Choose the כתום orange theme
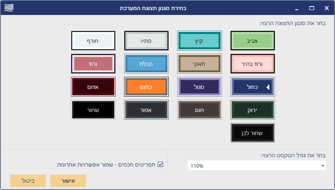Viewport: 335px width, 190px height. pos(146,87)
